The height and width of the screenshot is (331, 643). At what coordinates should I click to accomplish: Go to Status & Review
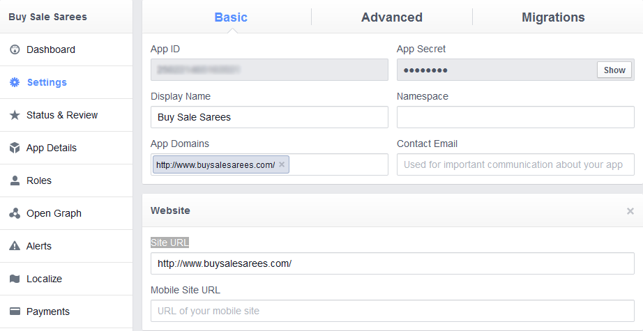[x=66, y=115]
